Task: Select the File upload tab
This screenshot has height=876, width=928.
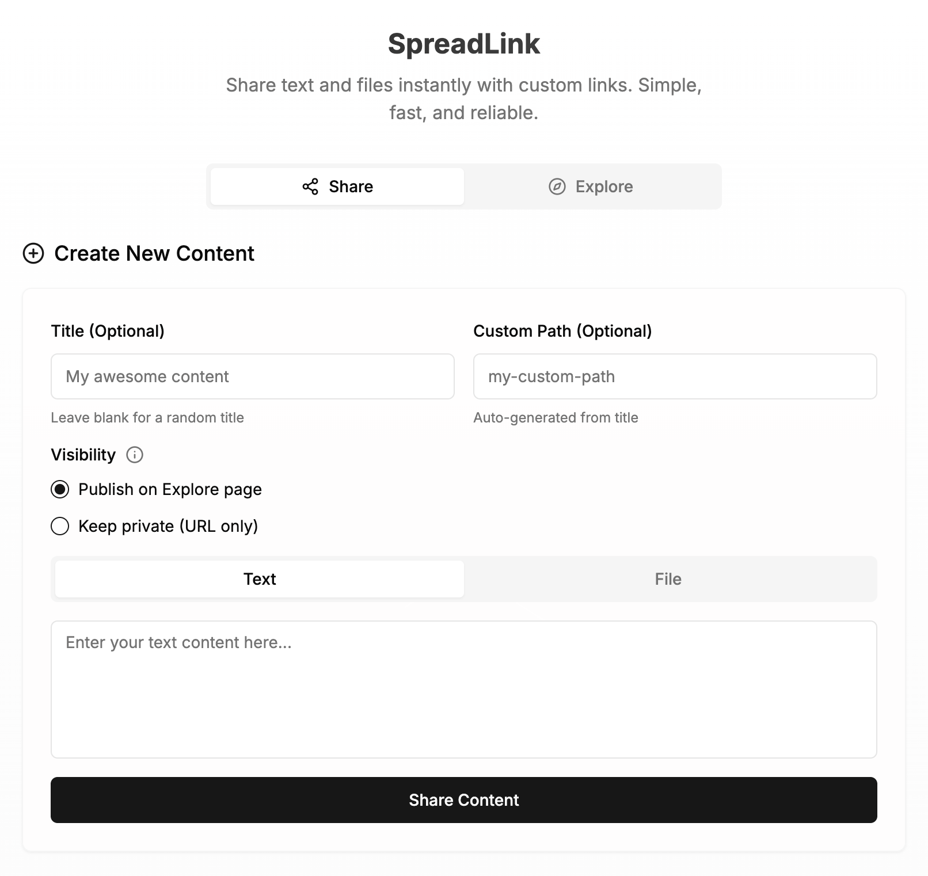Action: pyautogui.click(x=668, y=578)
